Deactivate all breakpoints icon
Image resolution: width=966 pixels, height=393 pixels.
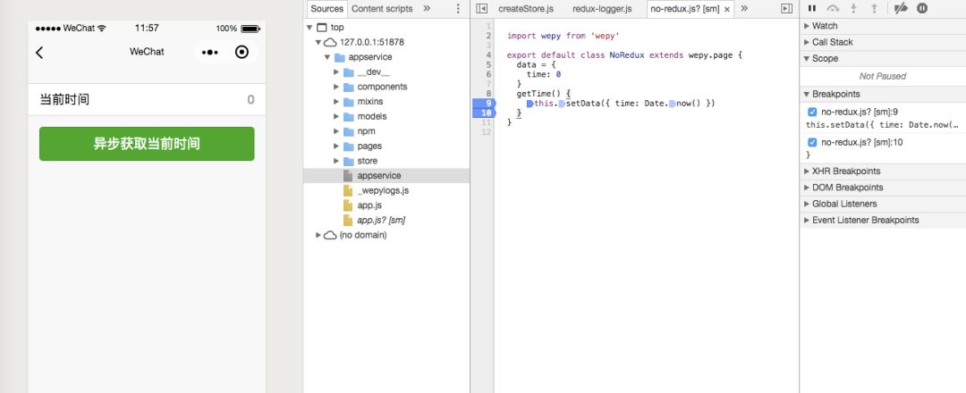[x=901, y=9]
